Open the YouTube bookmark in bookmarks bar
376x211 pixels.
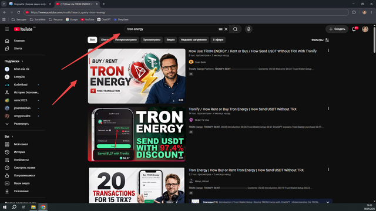pos(88,19)
